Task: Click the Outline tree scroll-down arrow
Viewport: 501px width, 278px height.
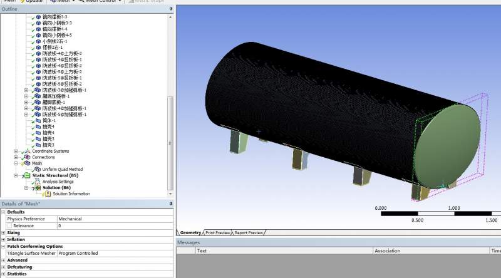Action: (x=170, y=193)
